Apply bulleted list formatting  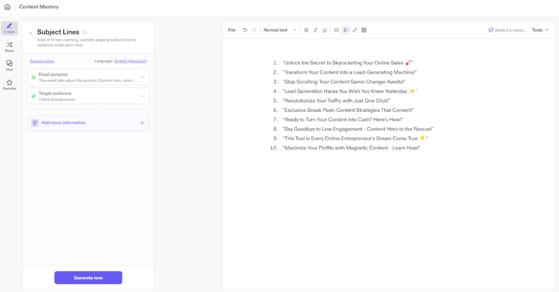point(337,30)
